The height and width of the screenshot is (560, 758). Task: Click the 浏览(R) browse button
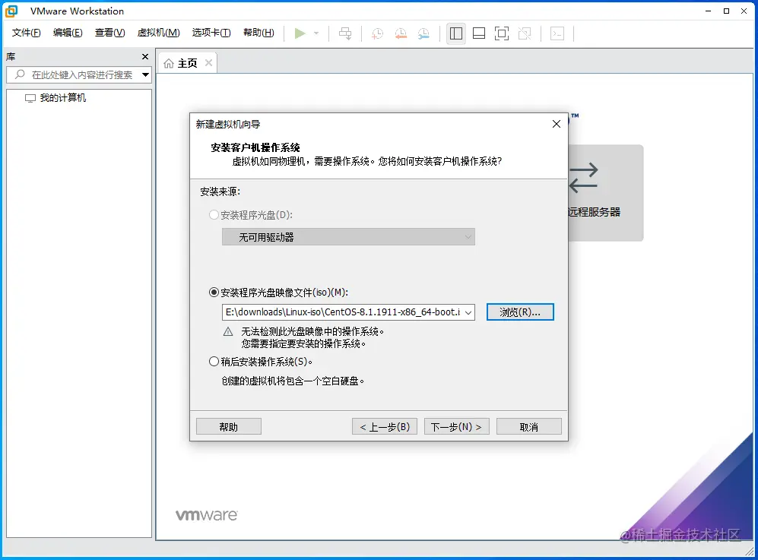[520, 312]
